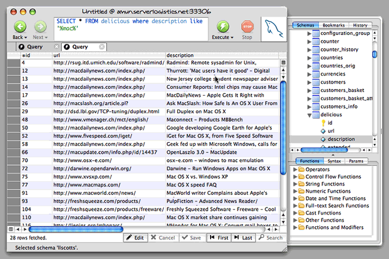Click the currencies table icon

tap(316, 74)
